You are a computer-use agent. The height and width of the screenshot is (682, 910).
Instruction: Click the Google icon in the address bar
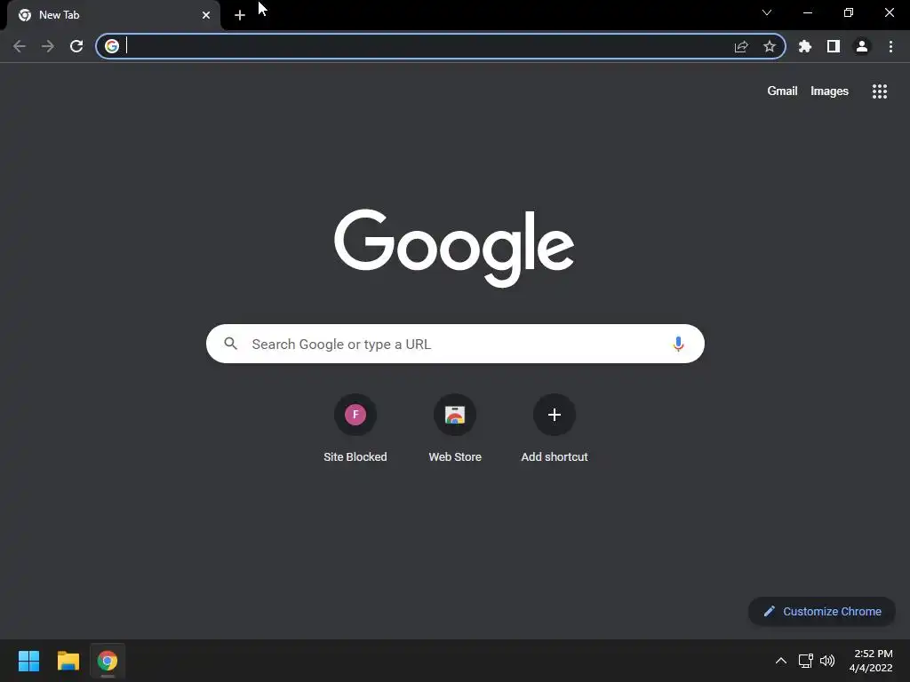click(x=112, y=46)
